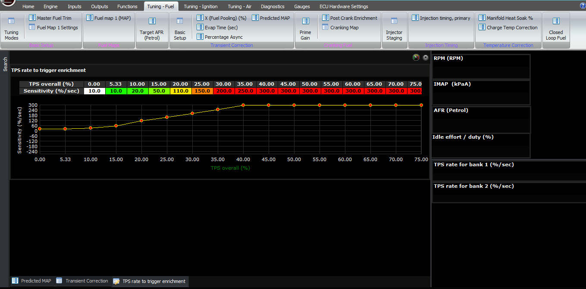Select TPS rate for bank 1 gauge

pos(509,171)
